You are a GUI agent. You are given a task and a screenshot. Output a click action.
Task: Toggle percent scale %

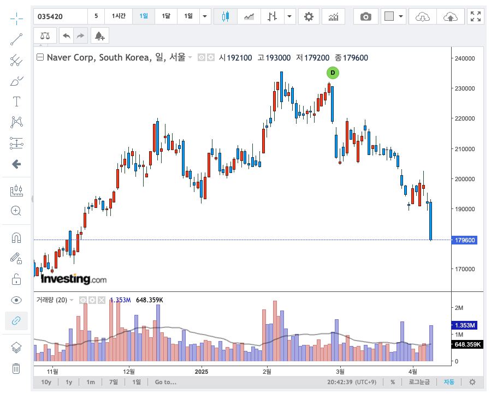click(x=393, y=382)
